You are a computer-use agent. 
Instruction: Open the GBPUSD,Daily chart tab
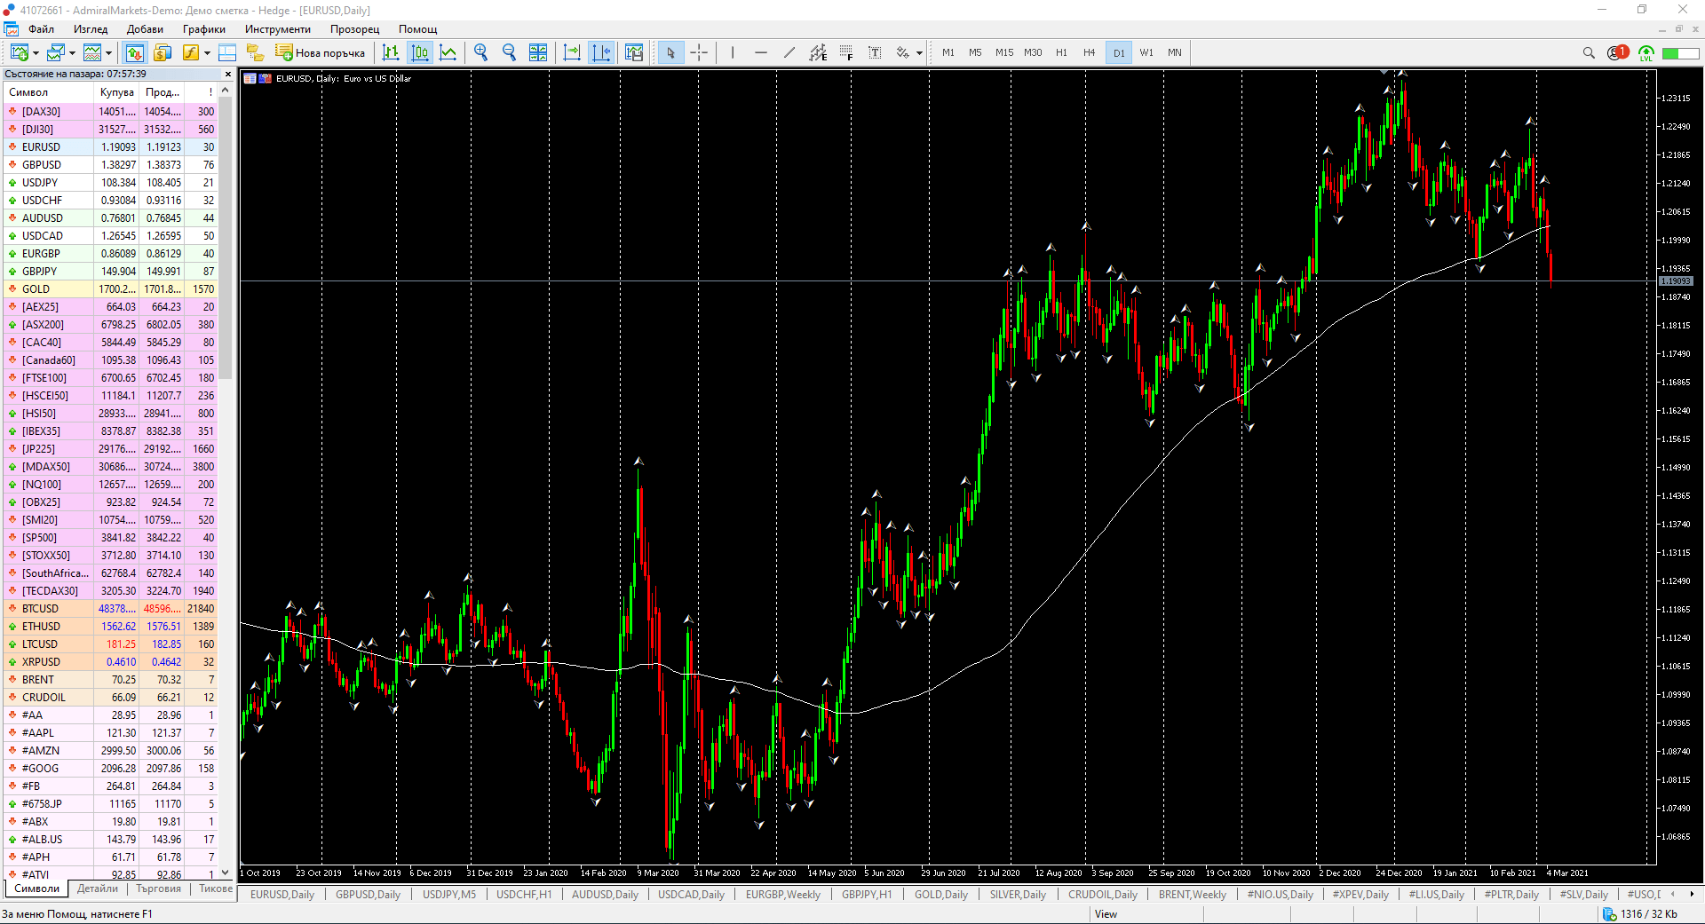coord(368,894)
